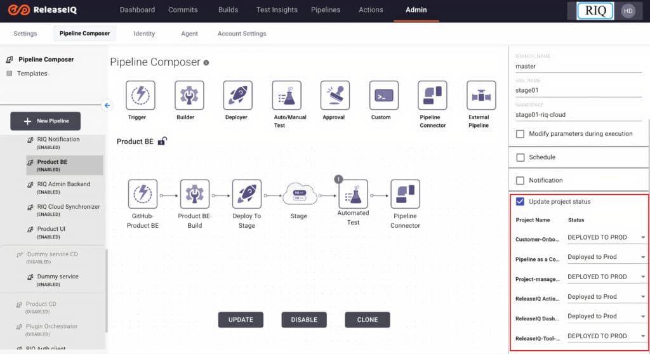Collapse sidebar with the blue arrow button
Viewport: 650px width, 354px height.
107,105
